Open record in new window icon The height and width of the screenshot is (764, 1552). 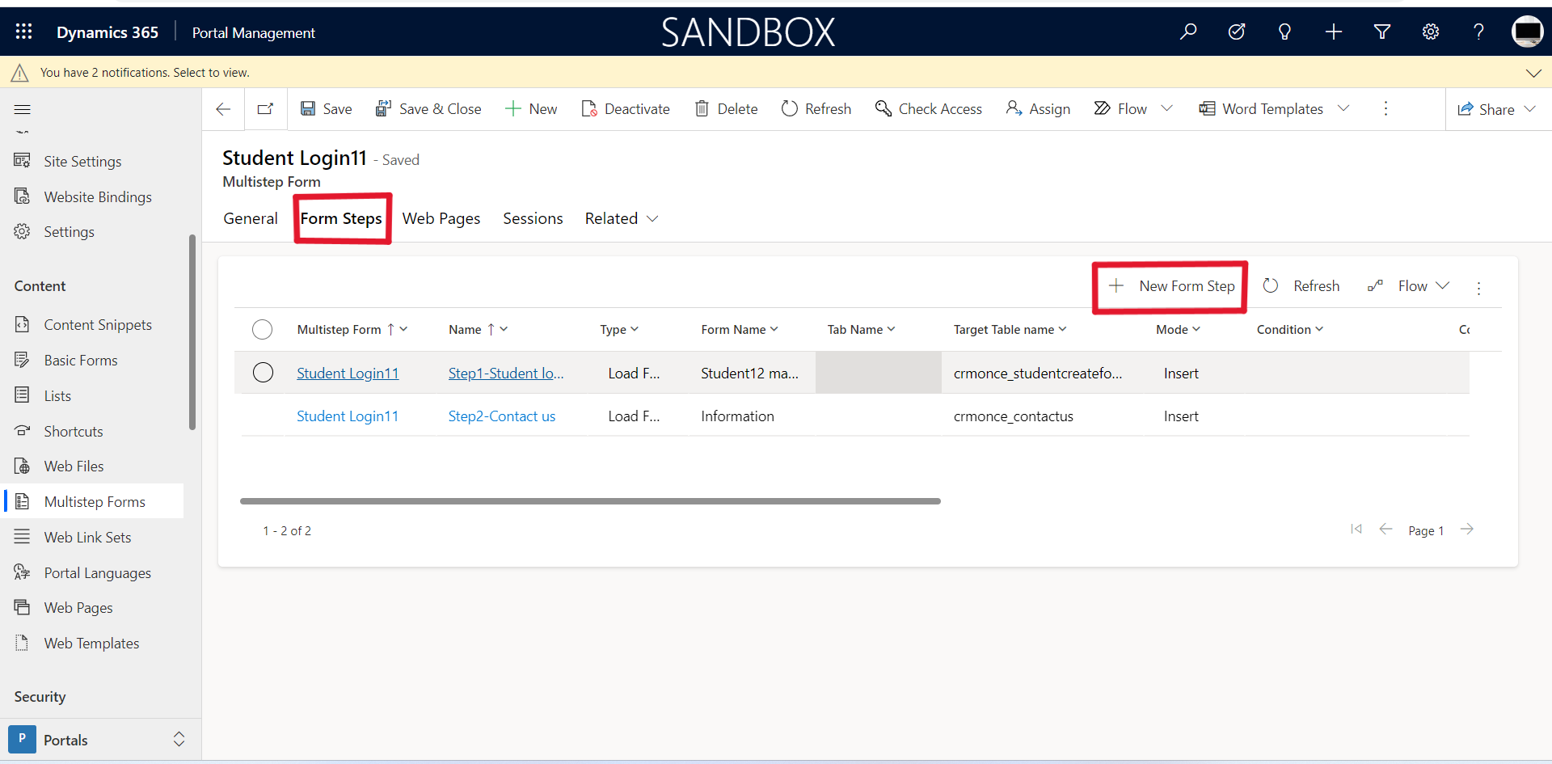coord(265,109)
